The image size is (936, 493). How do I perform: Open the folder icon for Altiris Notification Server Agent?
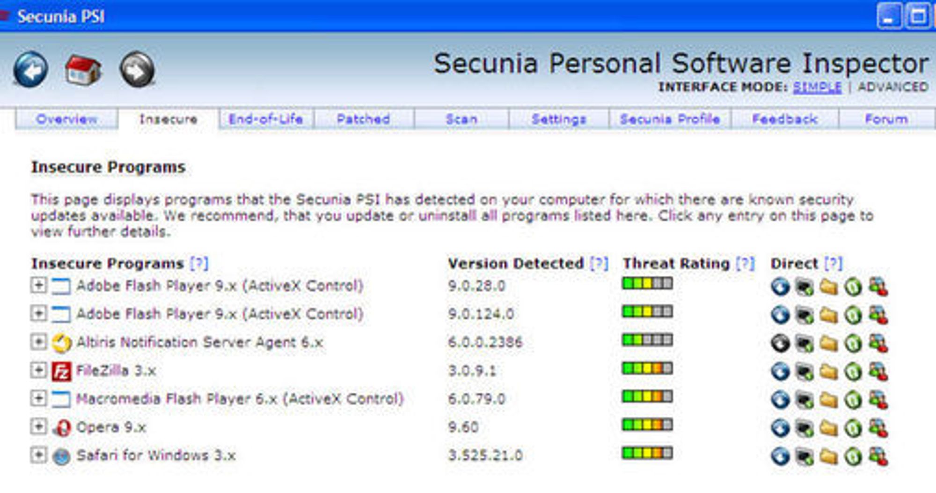click(x=829, y=343)
